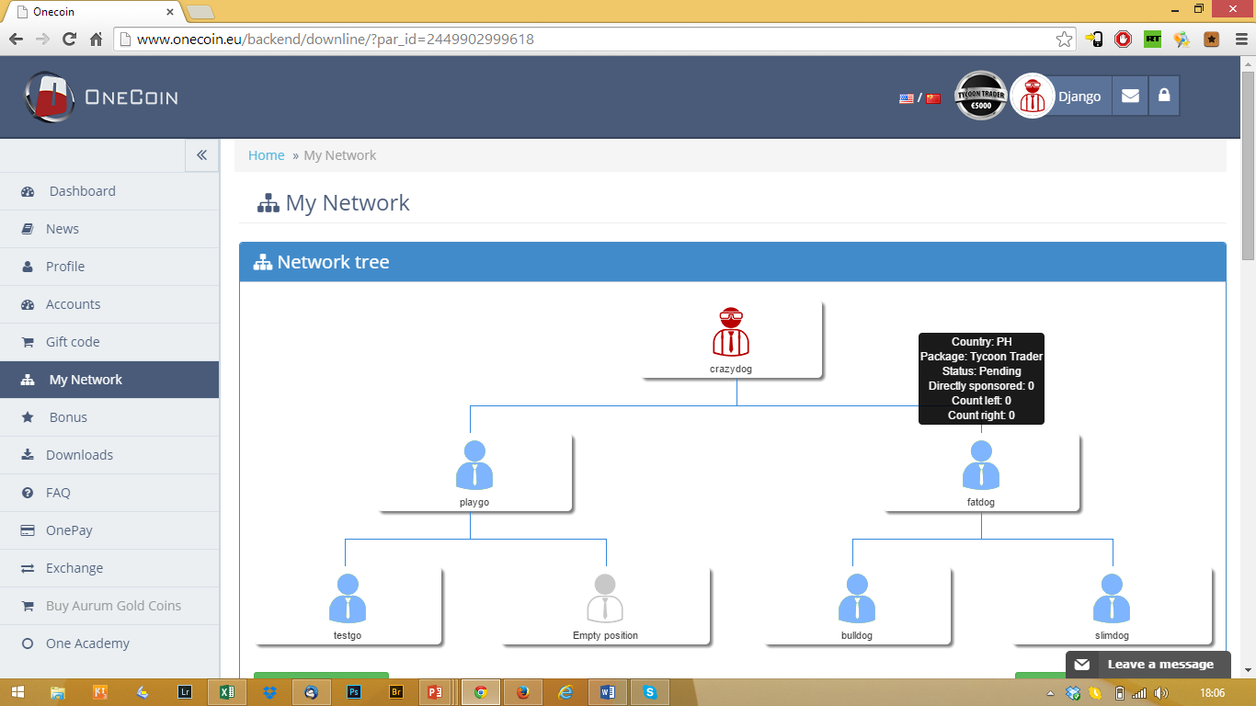Close the Onecoin browser tab

pyautogui.click(x=168, y=12)
